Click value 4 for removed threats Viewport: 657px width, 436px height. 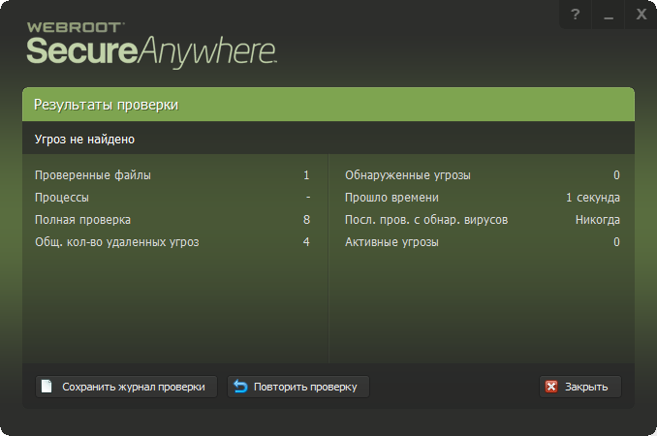(x=306, y=241)
